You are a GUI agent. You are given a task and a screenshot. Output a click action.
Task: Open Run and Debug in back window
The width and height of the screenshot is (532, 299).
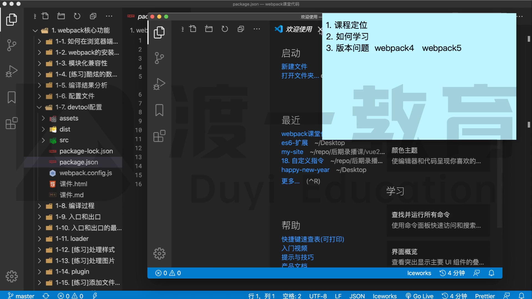pyautogui.click(x=11, y=71)
